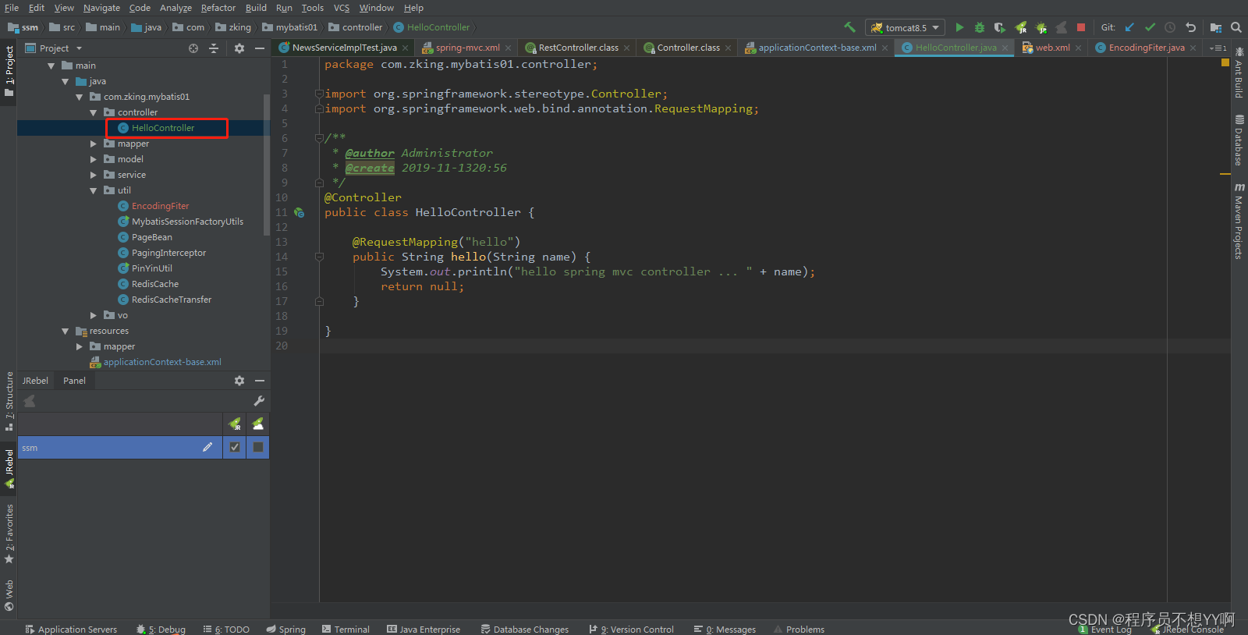This screenshot has width=1248, height=635.
Task: Open the VCS menu
Action: [342, 8]
